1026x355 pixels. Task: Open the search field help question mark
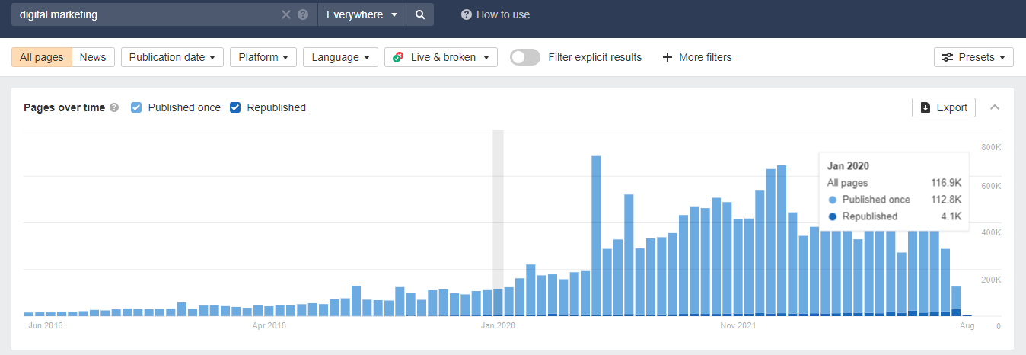[x=303, y=14]
